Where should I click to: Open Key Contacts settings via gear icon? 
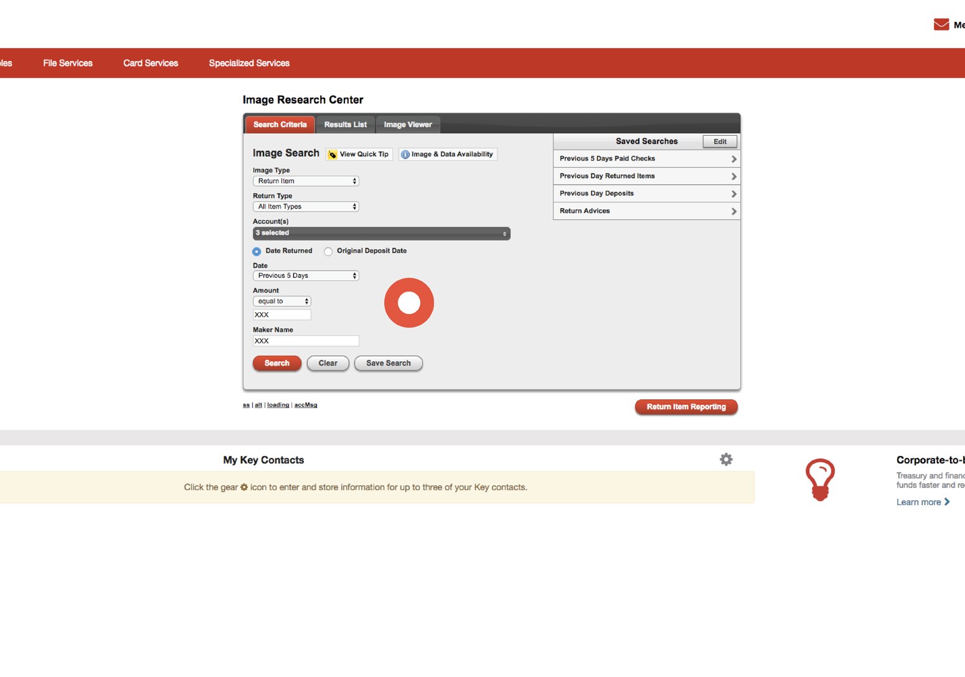(x=726, y=459)
